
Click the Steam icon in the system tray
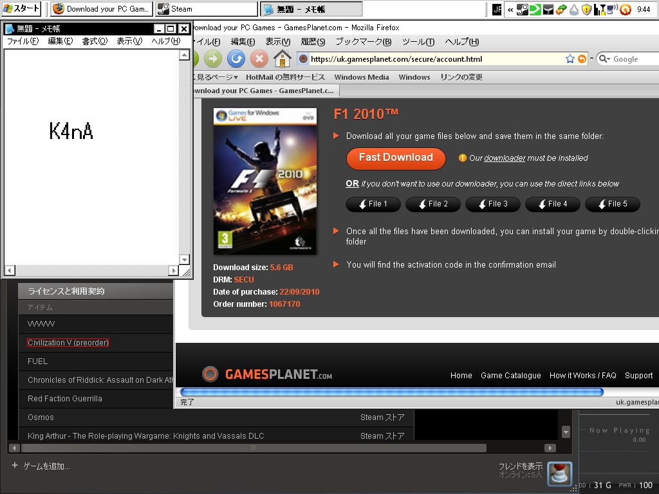click(523, 9)
